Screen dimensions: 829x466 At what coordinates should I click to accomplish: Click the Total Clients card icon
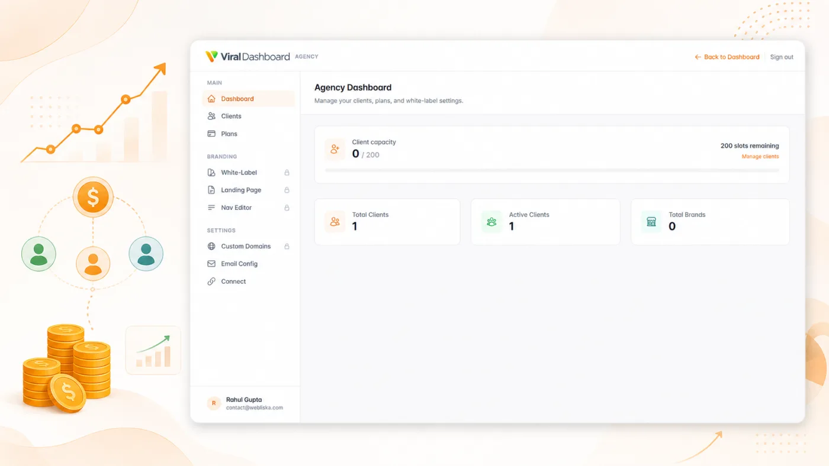335,222
